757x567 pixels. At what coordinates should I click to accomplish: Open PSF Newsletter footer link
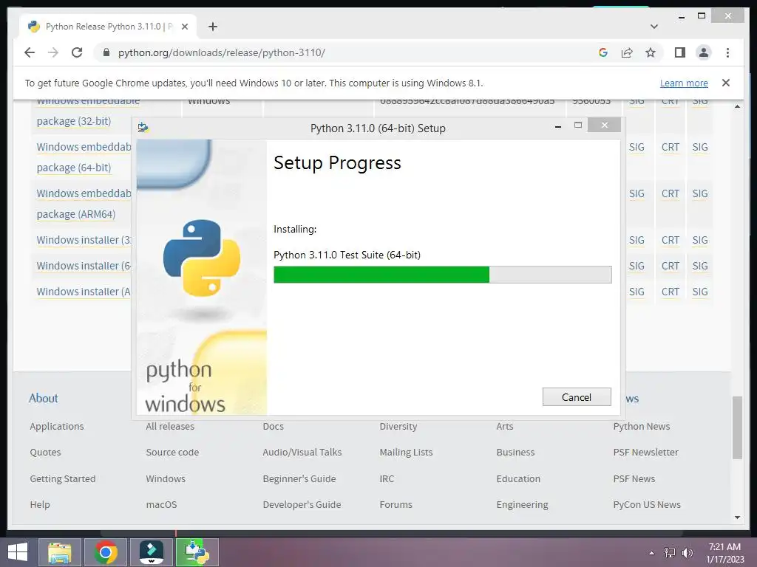645,453
